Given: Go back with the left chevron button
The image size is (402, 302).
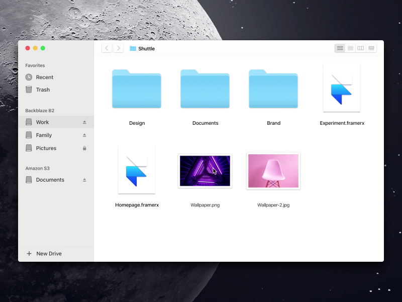Looking at the screenshot, I should pyautogui.click(x=107, y=48).
